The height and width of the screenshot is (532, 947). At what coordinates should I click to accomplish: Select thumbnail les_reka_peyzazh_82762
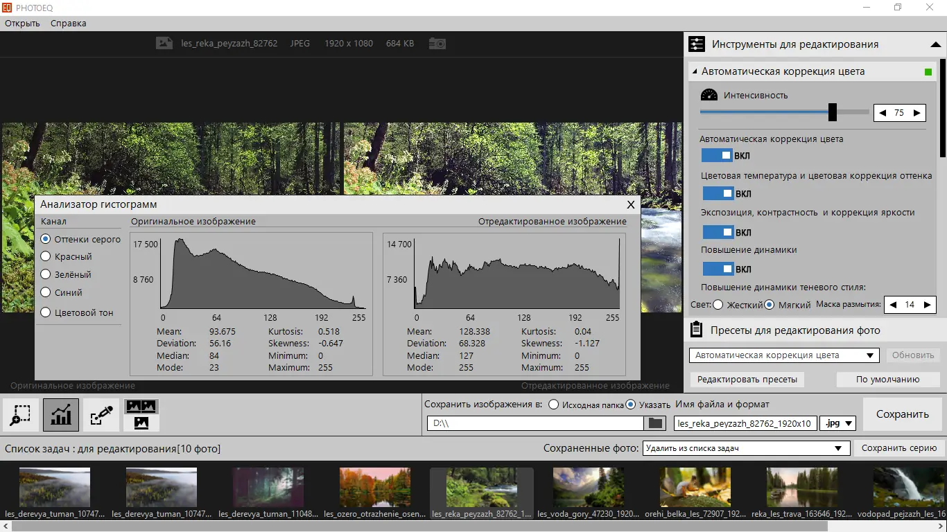pos(482,493)
